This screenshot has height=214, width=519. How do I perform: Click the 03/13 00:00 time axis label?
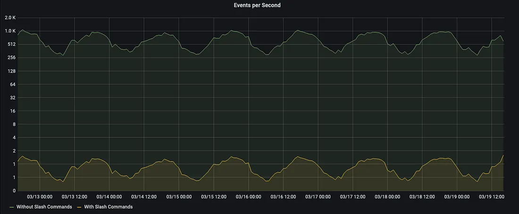tap(40, 197)
